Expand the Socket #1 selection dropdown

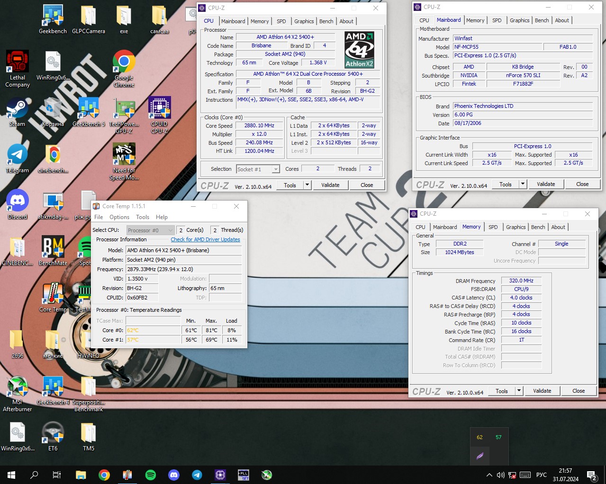point(276,169)
